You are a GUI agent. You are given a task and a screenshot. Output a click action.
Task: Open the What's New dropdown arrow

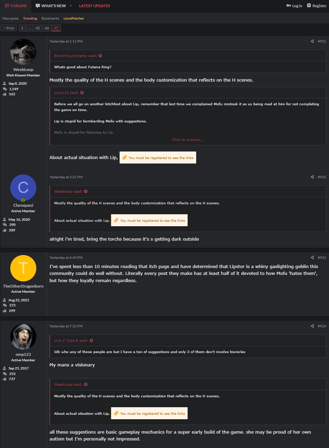coord(70,6)
